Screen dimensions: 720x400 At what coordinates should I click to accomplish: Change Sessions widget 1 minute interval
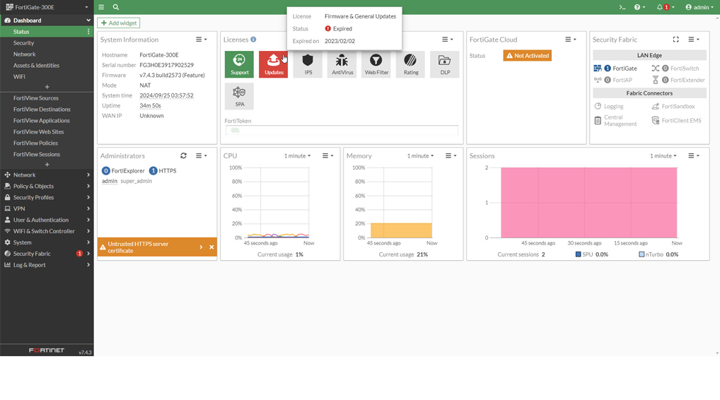pyautogui.click(x=663, y=156)
